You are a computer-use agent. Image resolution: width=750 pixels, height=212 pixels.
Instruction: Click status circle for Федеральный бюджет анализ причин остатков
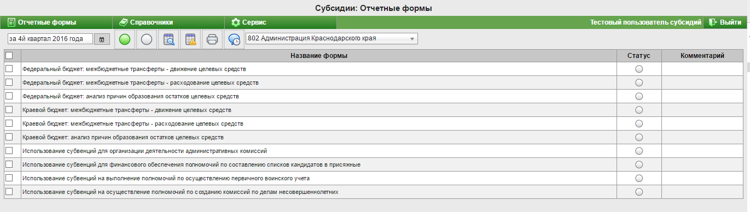click(639, 96)
